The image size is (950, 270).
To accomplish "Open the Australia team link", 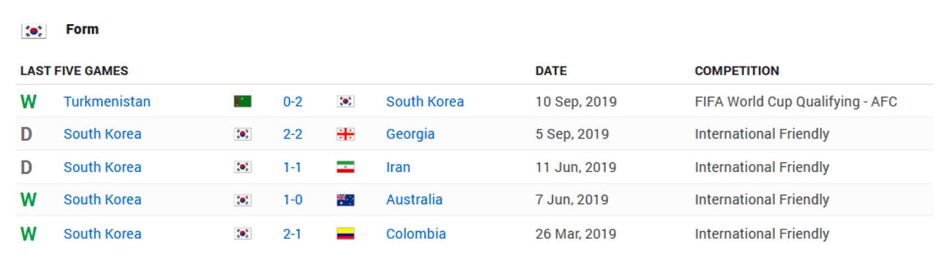I will point(414,200).
